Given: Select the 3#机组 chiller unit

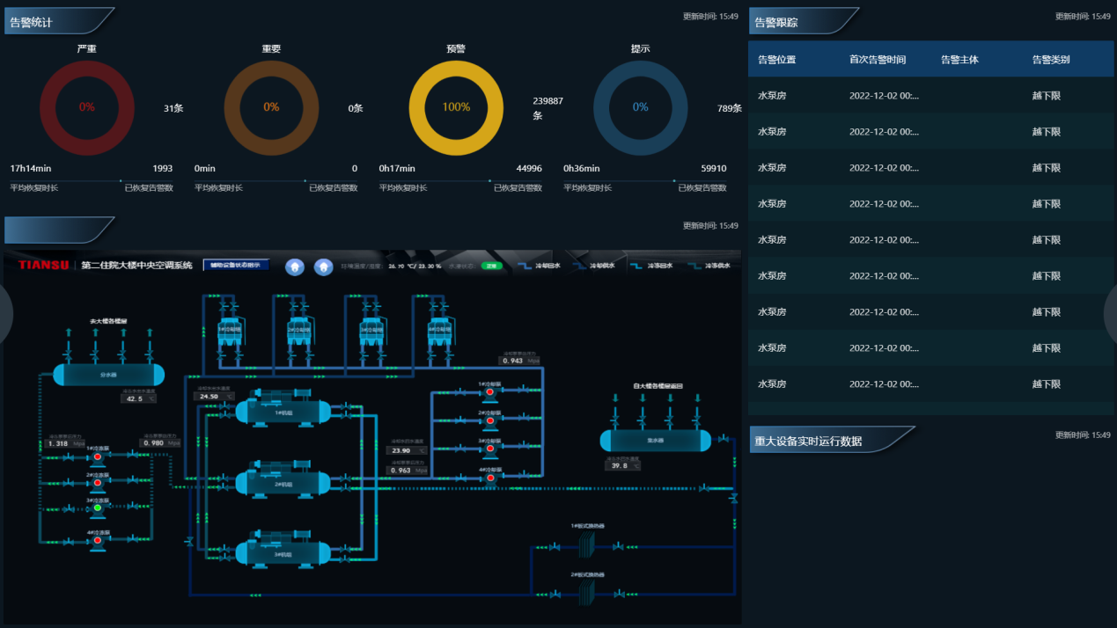Looking at the screenshot, I should [x=283, y=551].
